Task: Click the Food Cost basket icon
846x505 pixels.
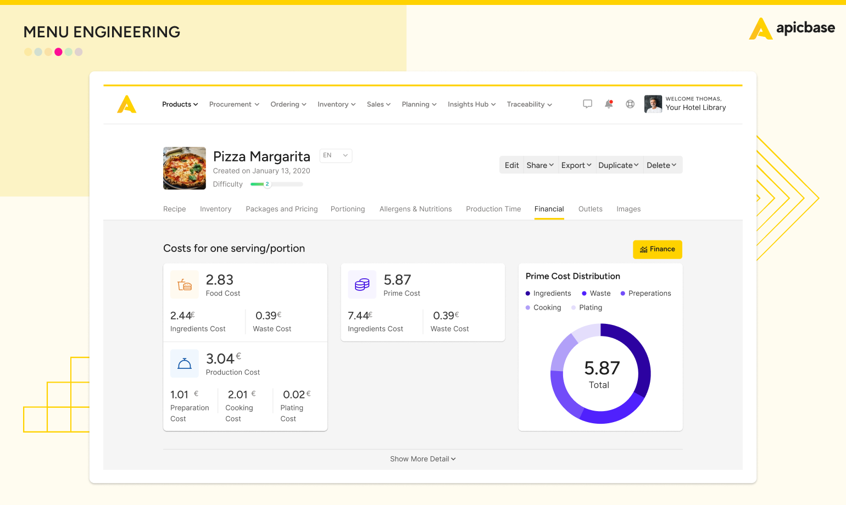Action: coord(185,284)
